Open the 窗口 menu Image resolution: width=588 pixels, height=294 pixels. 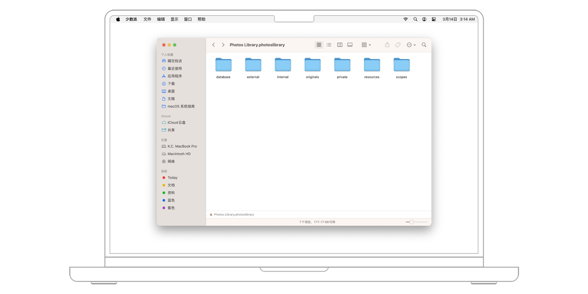(x=188, y=19)
